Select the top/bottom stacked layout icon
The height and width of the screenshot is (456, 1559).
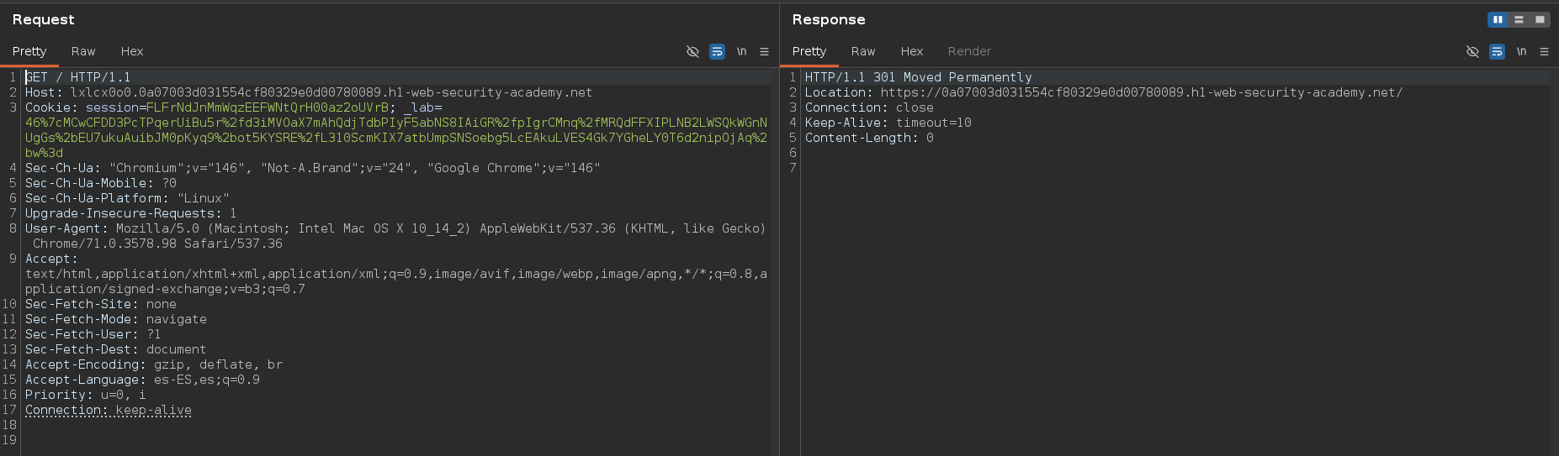1519,19
